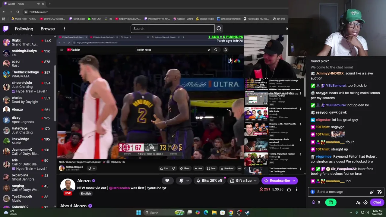Open the three-dot More menu beside Browse

[x=64, y=29]
